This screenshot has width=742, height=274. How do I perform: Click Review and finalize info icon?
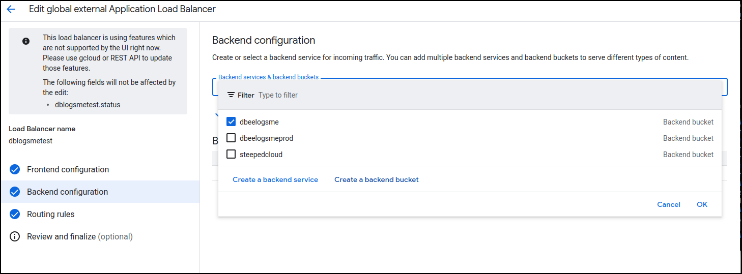click(15, 236)
